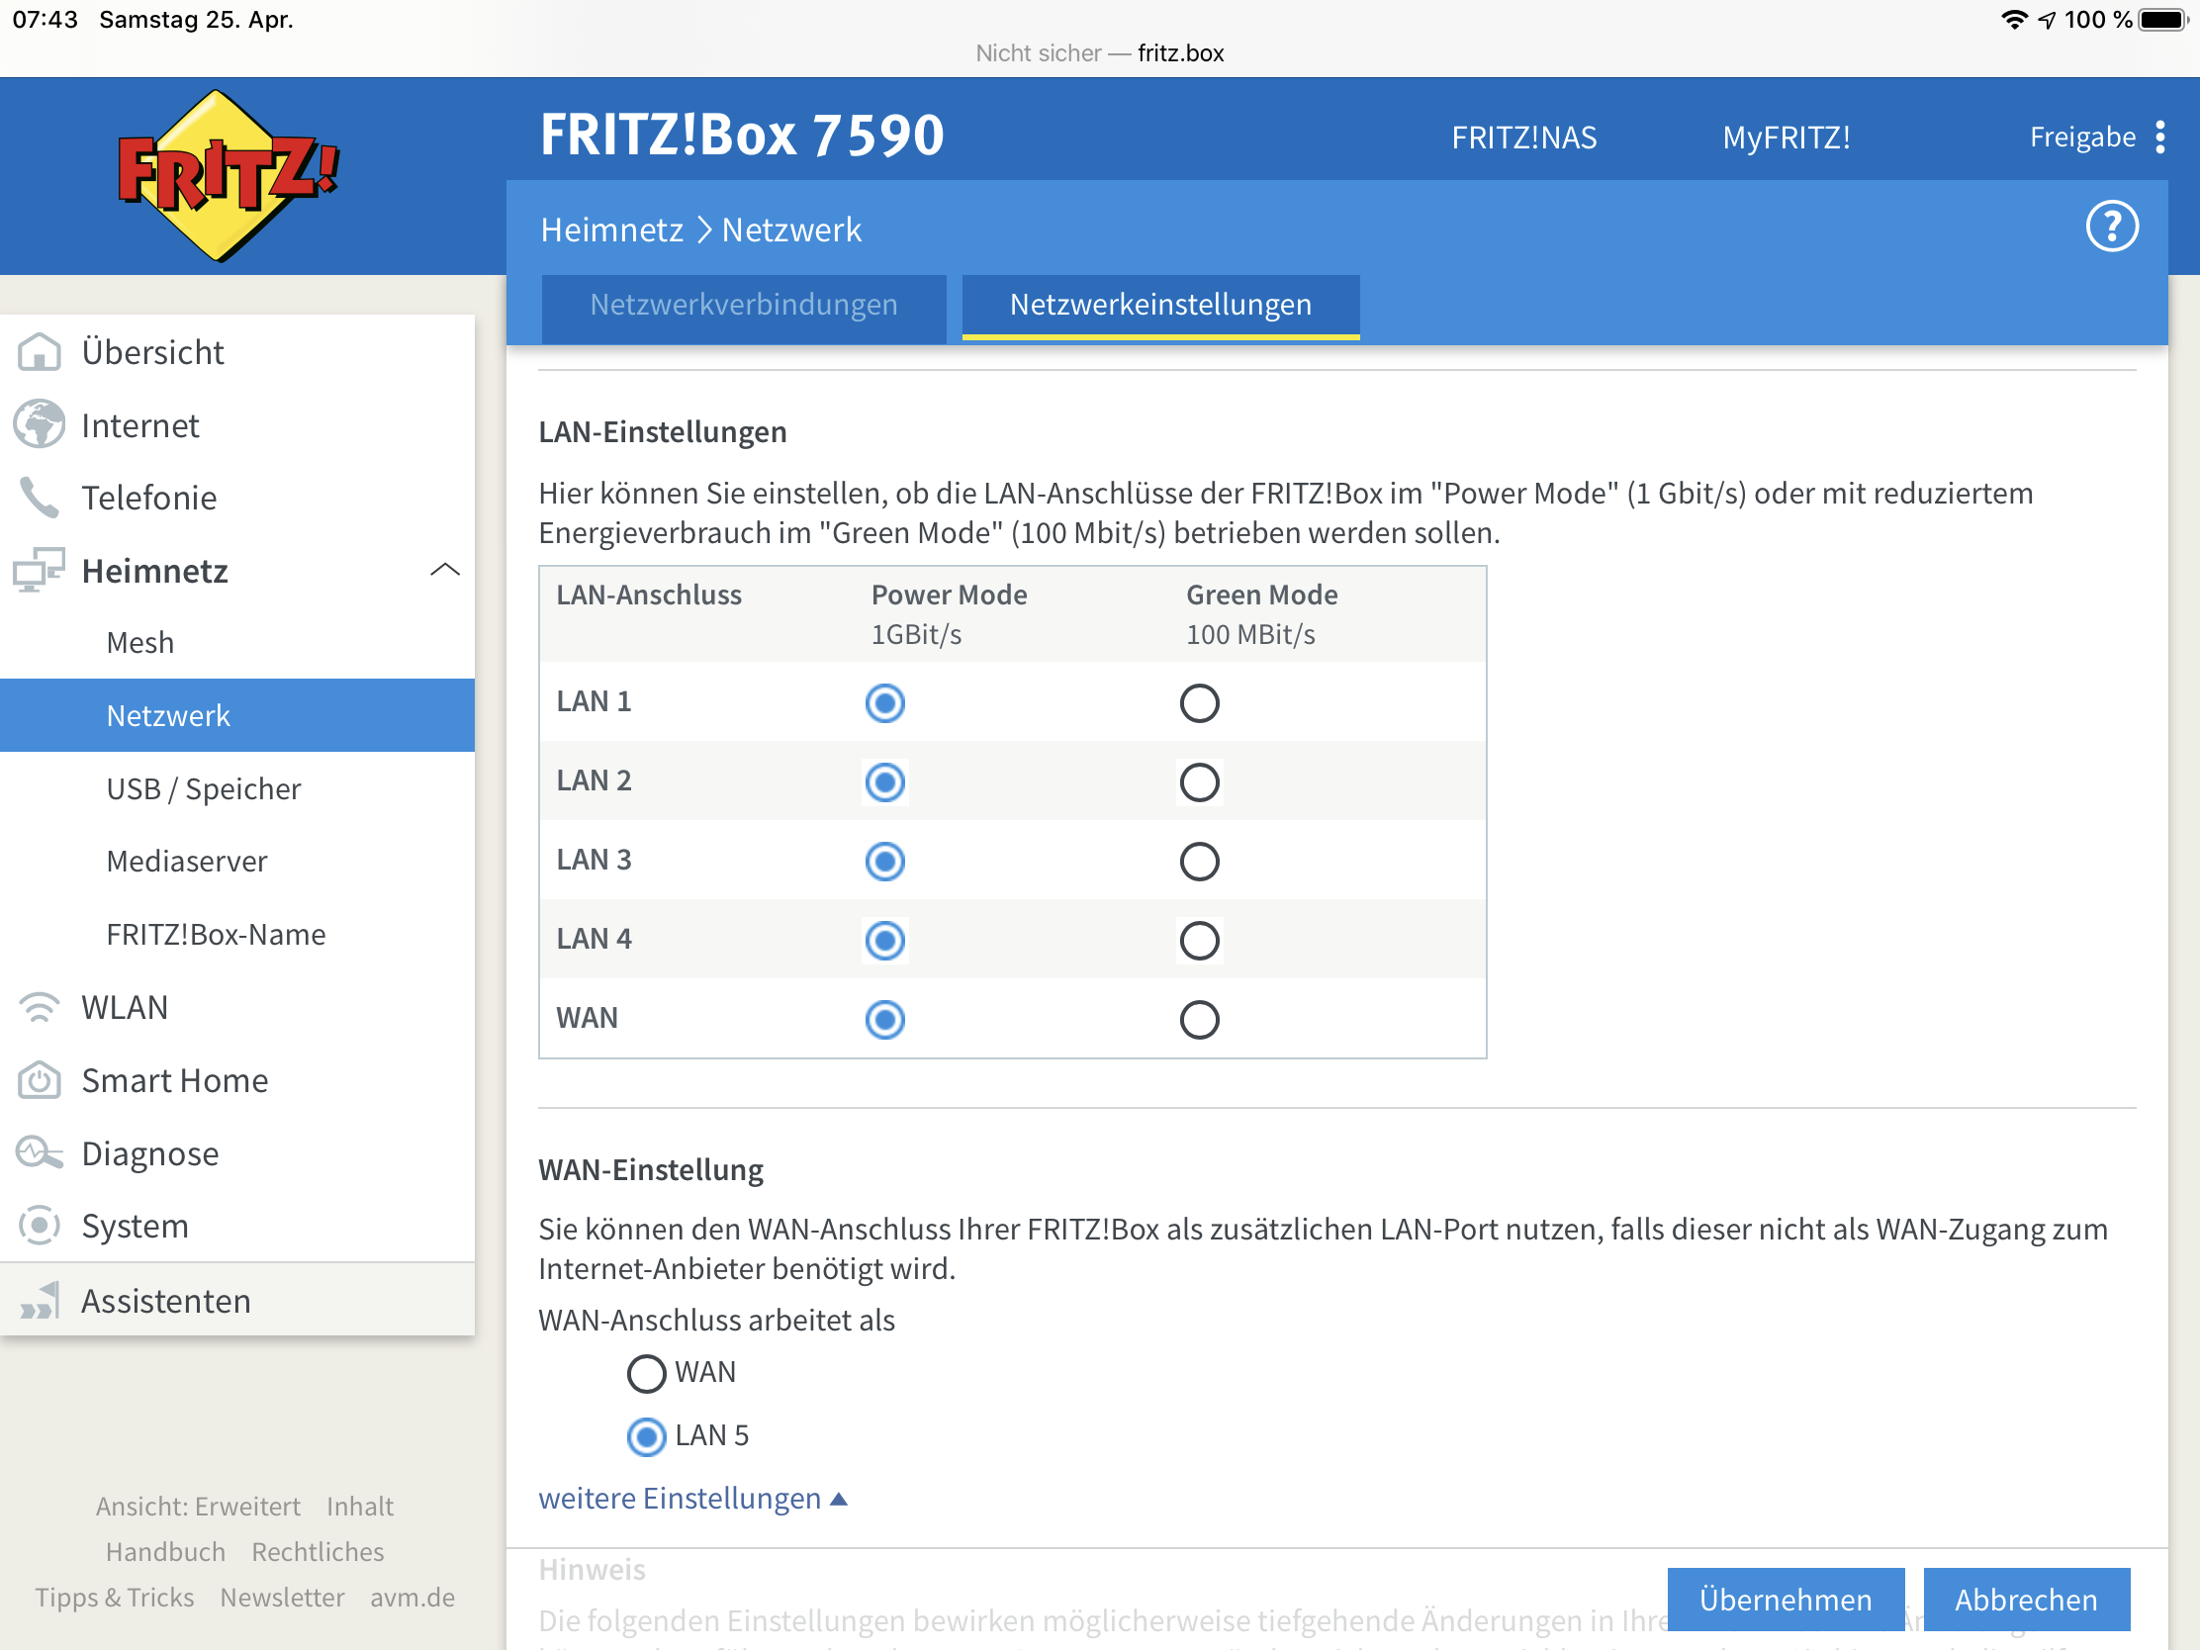Viewport: 2200px width, 1650px height.
Task: Click the Abbrechen button
Action: click(x=2026, y=1600)
